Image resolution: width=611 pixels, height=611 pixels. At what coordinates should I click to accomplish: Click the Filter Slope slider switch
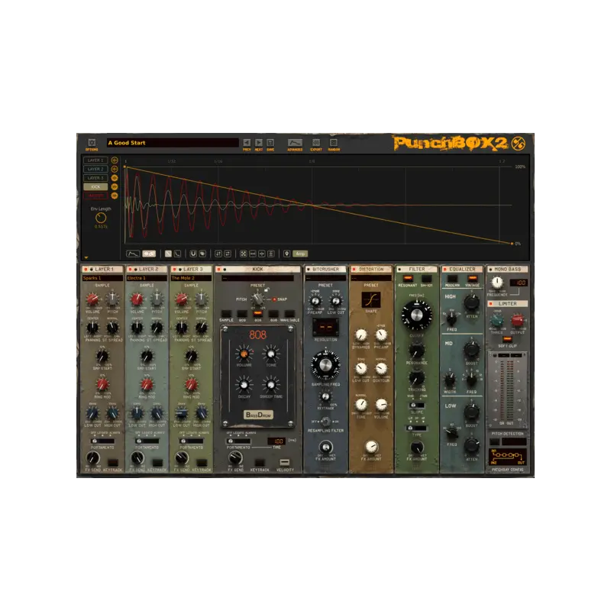pos(416,406)
